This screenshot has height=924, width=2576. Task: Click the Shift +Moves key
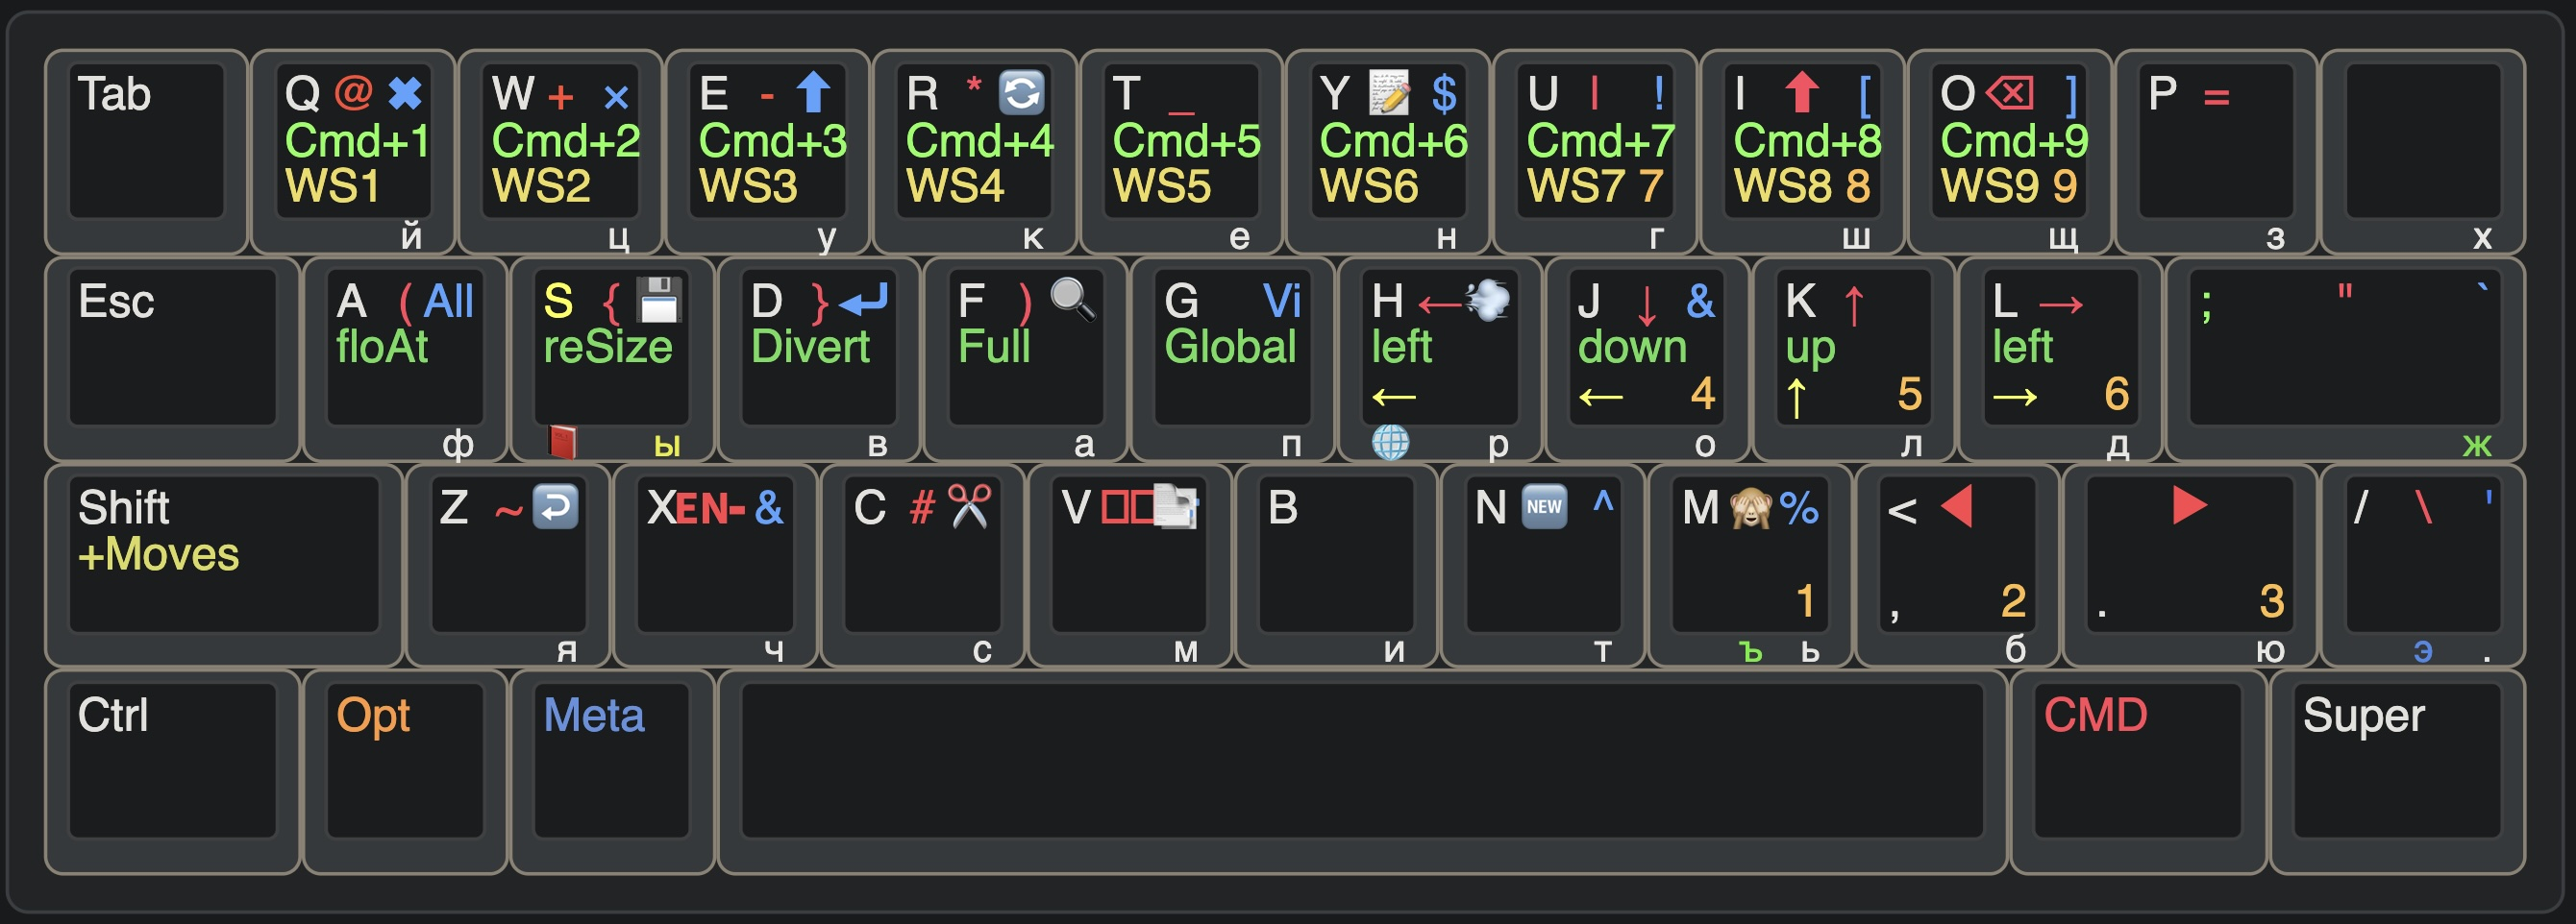pos(224,566)
